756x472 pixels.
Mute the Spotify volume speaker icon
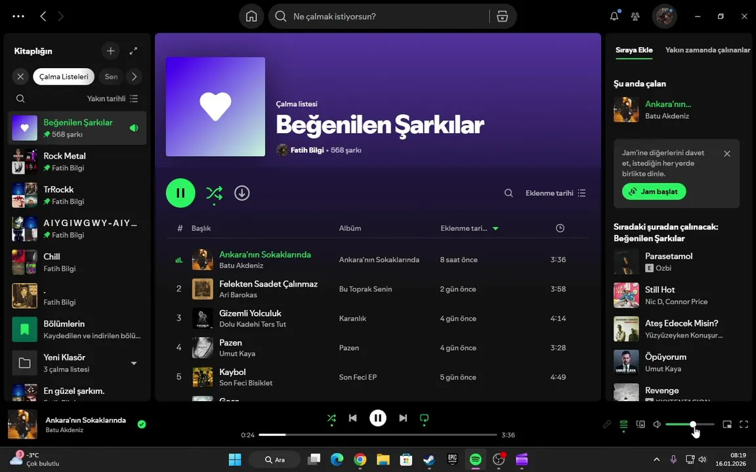pyautogui.click(x=657, y=424)
